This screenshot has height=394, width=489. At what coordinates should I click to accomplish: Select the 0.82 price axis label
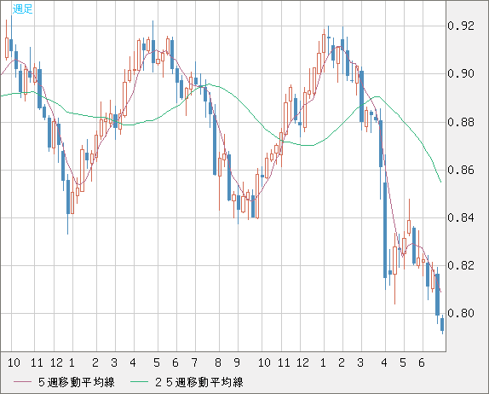[x=461, y=265]
